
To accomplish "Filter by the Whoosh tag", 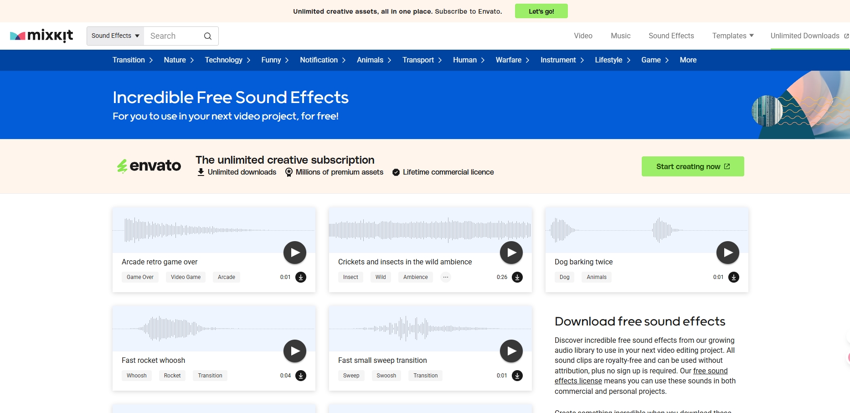I will click(x=137, y=376).
